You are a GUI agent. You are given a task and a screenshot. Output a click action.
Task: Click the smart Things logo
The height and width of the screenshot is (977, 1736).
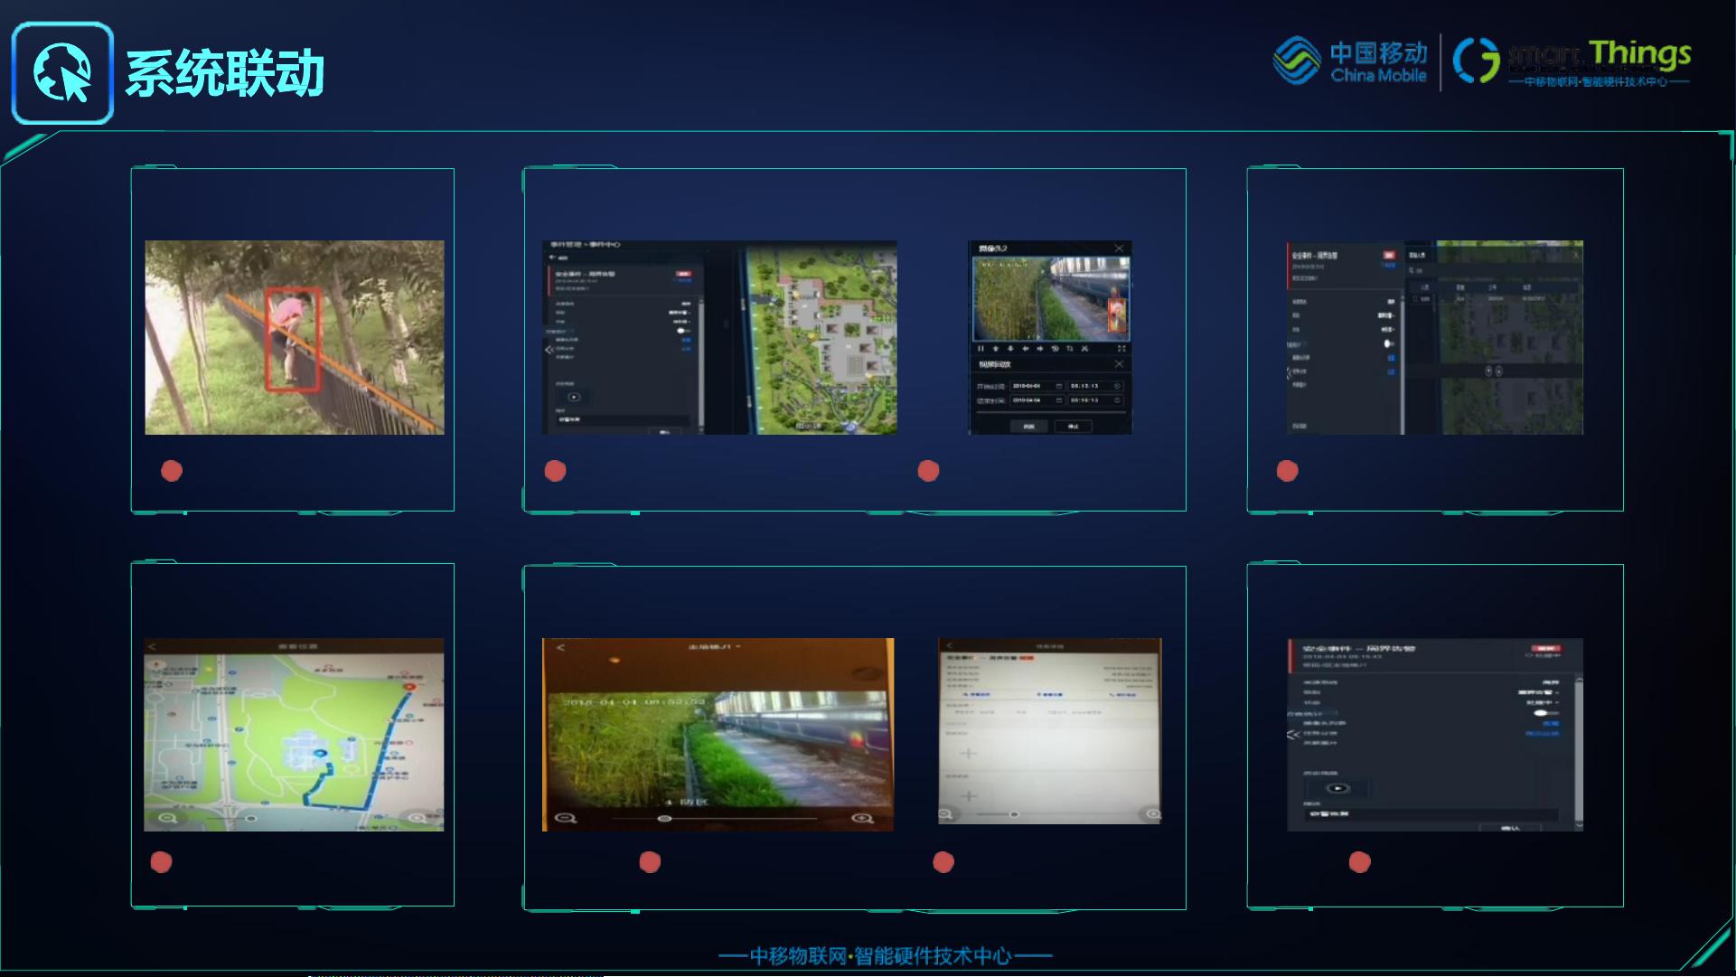(1571, 61)
